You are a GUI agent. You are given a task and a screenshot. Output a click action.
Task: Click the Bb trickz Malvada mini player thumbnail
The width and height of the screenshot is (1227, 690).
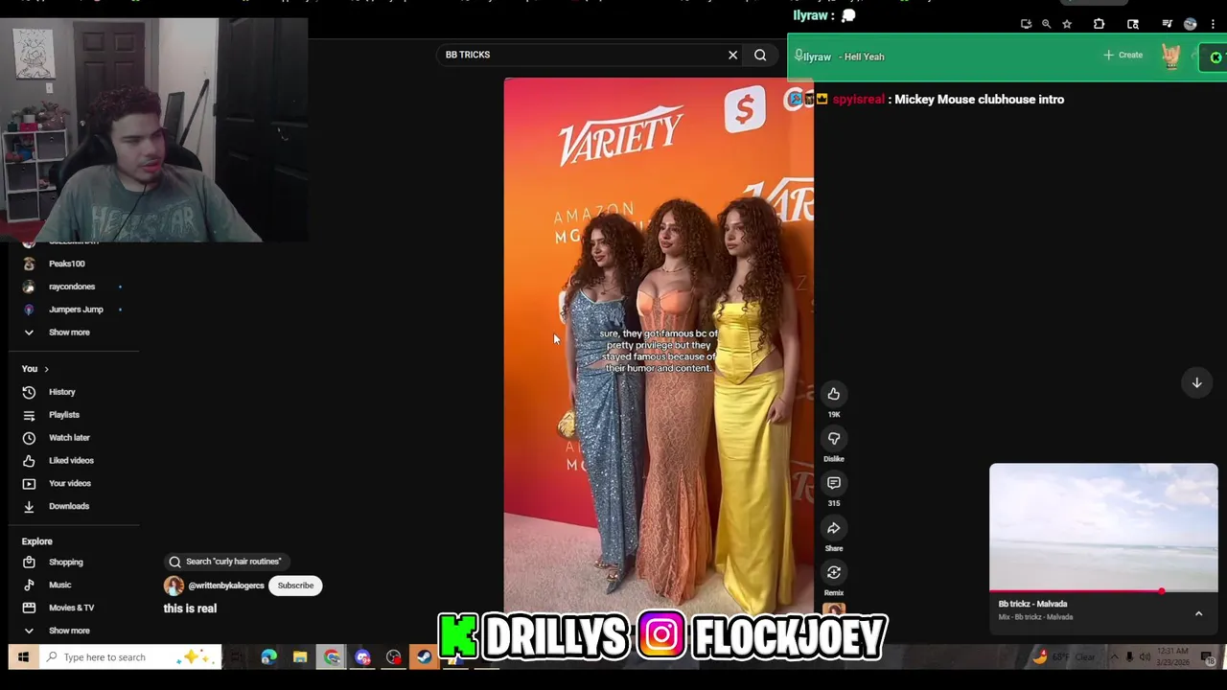tap(1103, 528)
